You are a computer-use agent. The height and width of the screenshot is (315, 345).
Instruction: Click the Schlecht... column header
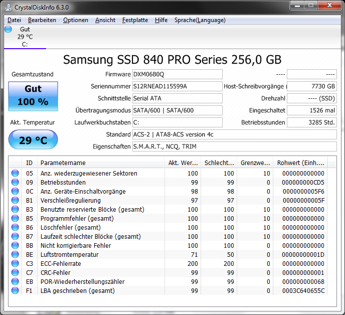click(219, 163)
